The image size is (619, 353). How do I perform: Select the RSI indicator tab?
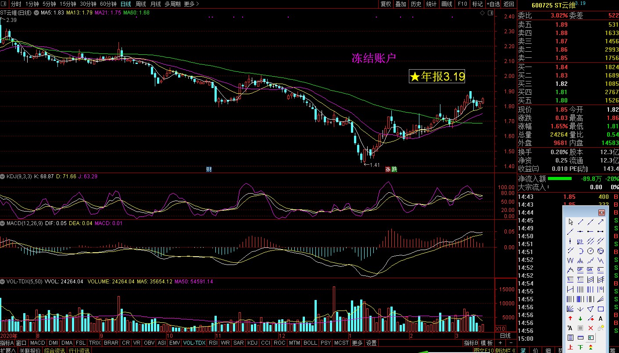pyautogui.click(x=213, y=343)
